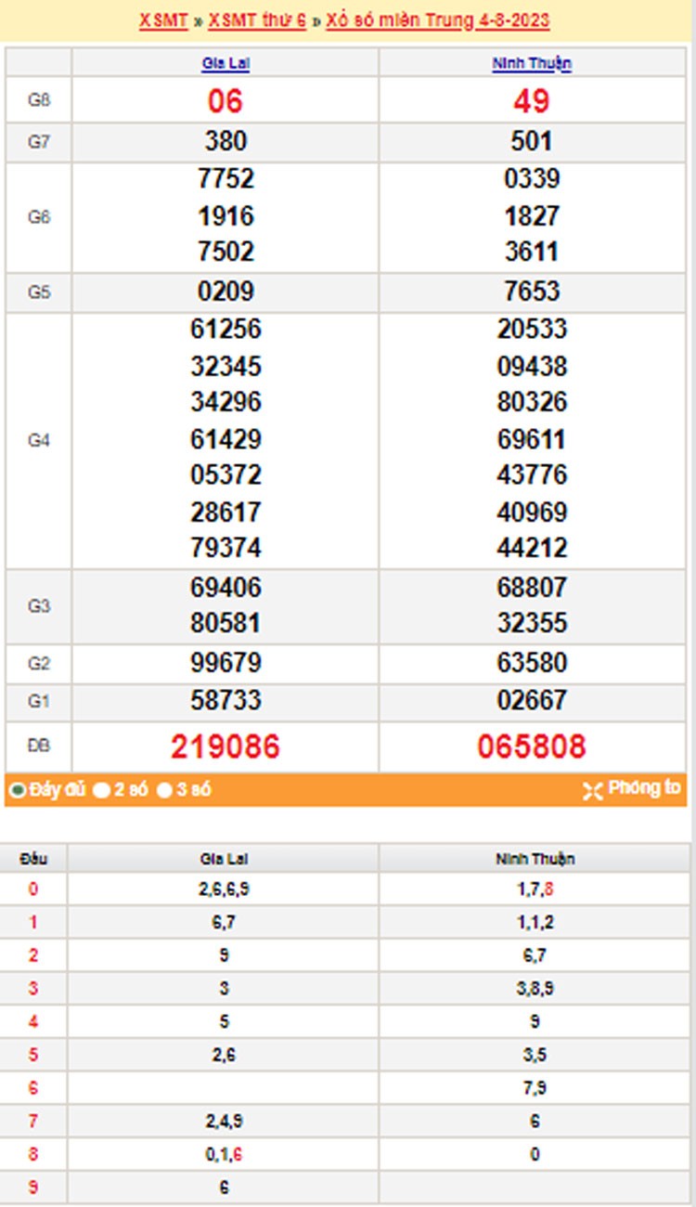Click the red G8 number 49
Image resolution: width=696 pixels, height=1207 pixels.
[532, 101]
